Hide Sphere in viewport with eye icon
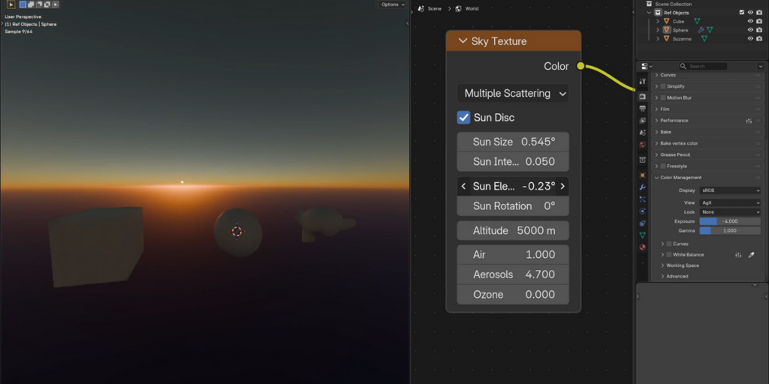The width and height of the screenshot is (769, 384). point(750,30)
